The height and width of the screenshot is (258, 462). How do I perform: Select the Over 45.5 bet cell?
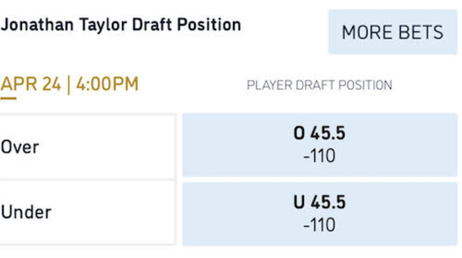pos(320,145)
